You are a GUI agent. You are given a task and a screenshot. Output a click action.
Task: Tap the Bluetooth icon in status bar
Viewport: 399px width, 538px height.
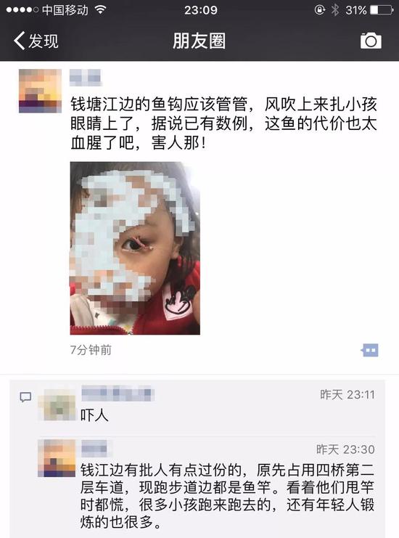tap(334, 10)
